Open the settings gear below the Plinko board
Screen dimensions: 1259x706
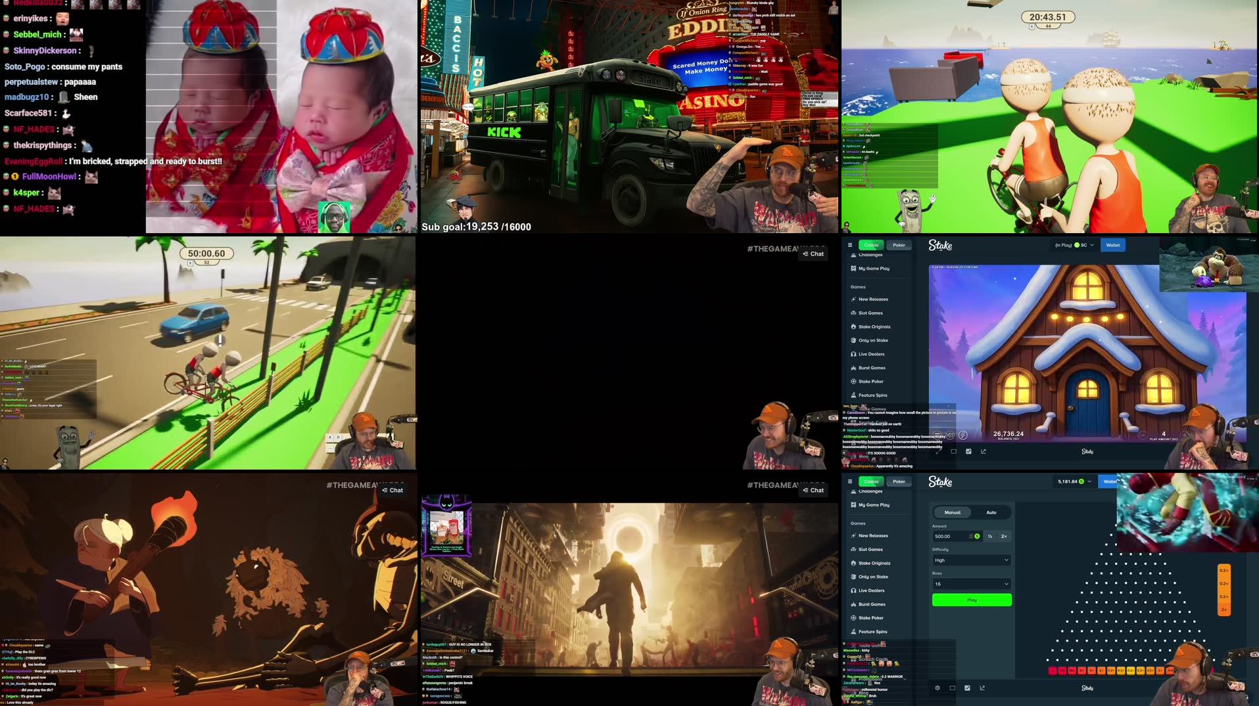click(938, 688)
